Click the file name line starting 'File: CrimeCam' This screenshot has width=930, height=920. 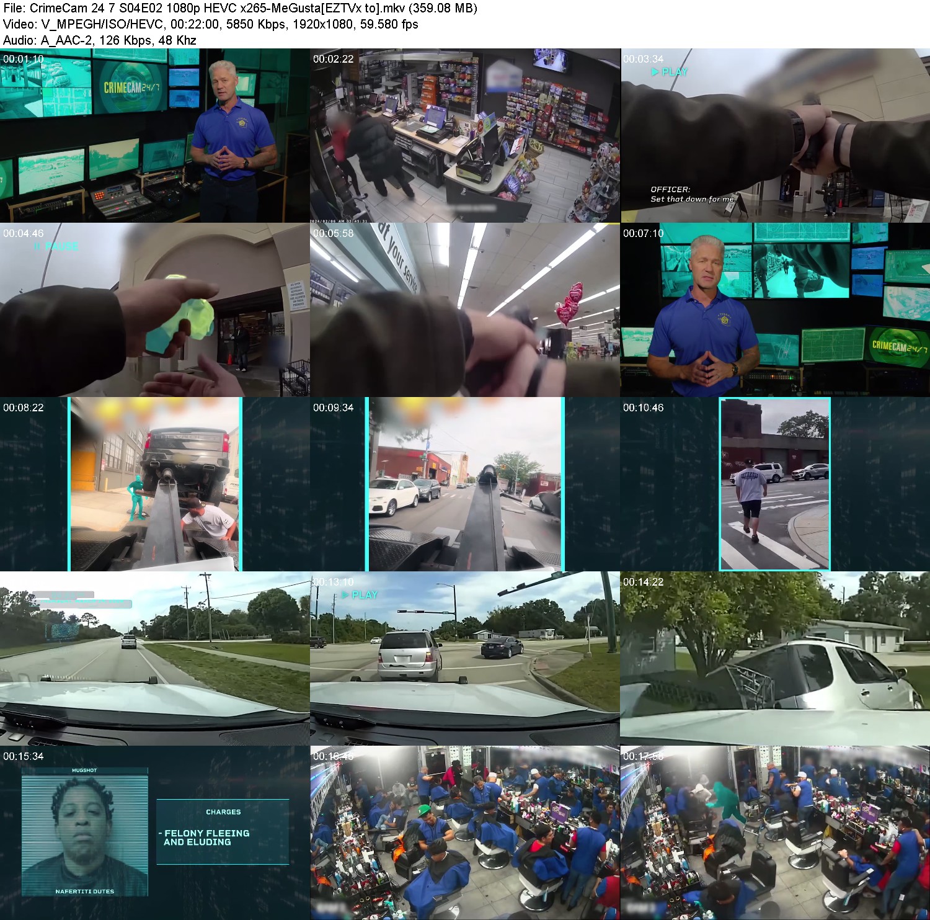coord(240,8)
